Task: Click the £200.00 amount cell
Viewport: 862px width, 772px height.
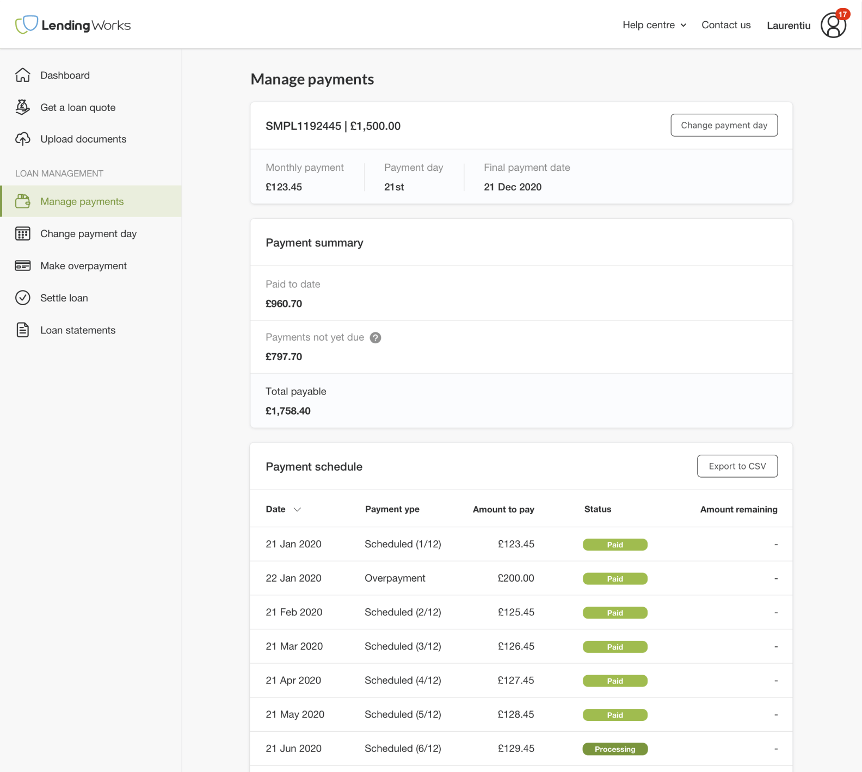Action: [x=516, y=578]
